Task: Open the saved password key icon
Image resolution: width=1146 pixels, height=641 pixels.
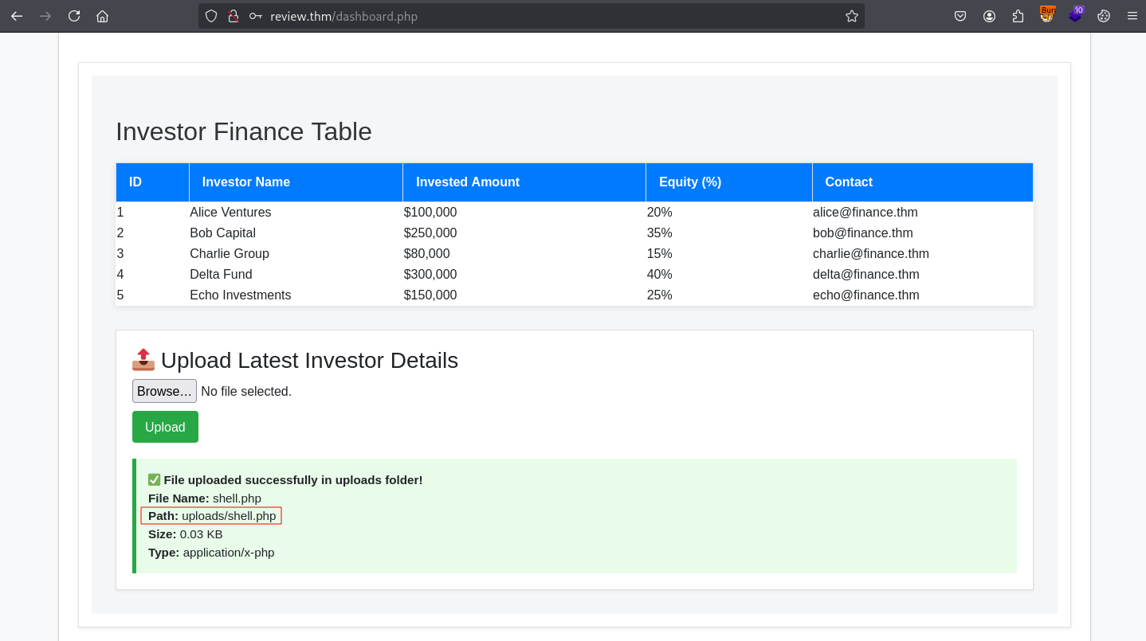Action: point(256,16)
